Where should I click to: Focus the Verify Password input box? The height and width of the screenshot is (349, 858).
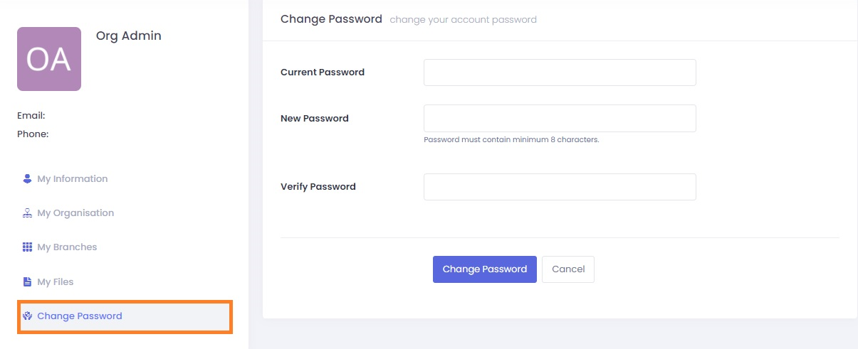[x=560, y=187]
